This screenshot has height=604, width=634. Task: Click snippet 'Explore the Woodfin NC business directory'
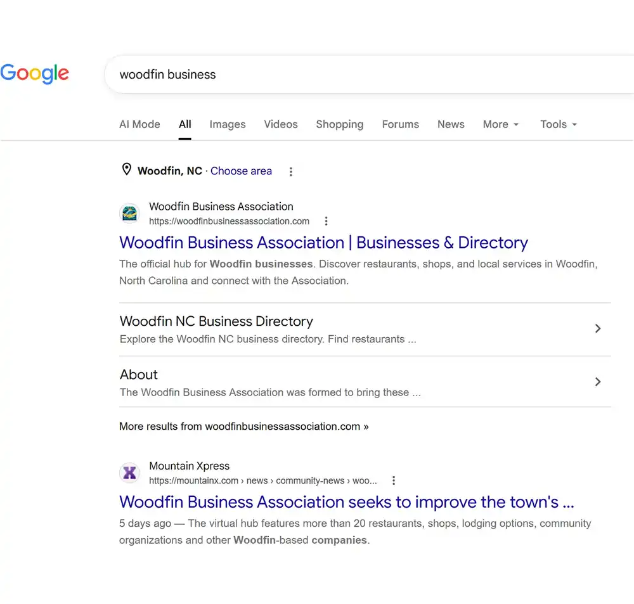tap(268, 339)
